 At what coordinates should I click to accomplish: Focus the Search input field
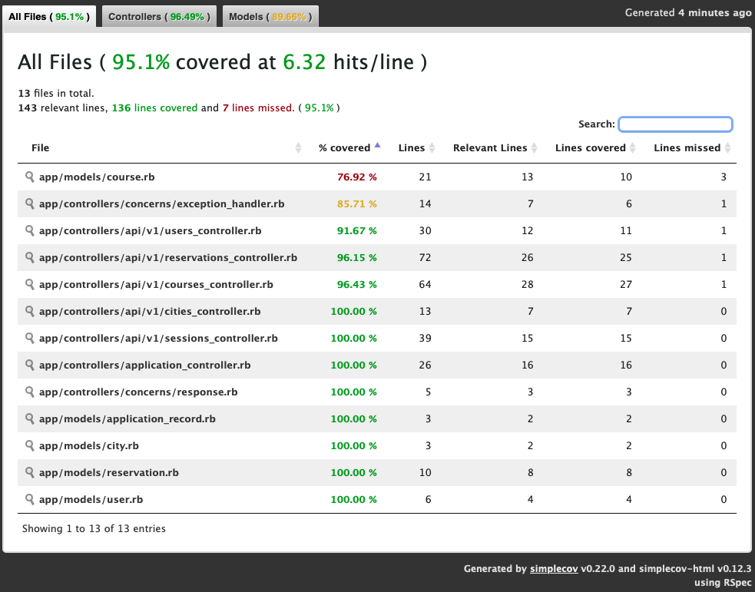[676, 124]
